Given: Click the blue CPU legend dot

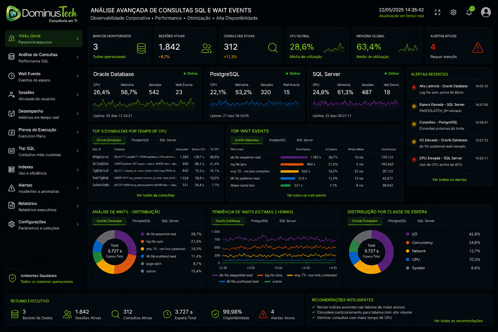Looking at the screenshot, I should click(x=408, y=259).
